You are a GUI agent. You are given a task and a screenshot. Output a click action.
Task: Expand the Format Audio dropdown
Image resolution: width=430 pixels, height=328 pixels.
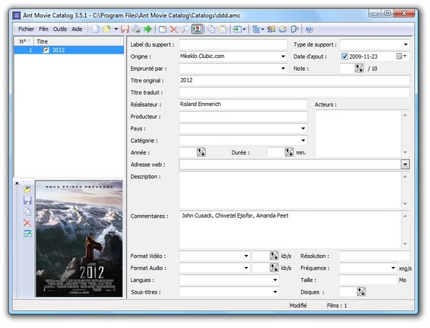click(x=246, y=268)
